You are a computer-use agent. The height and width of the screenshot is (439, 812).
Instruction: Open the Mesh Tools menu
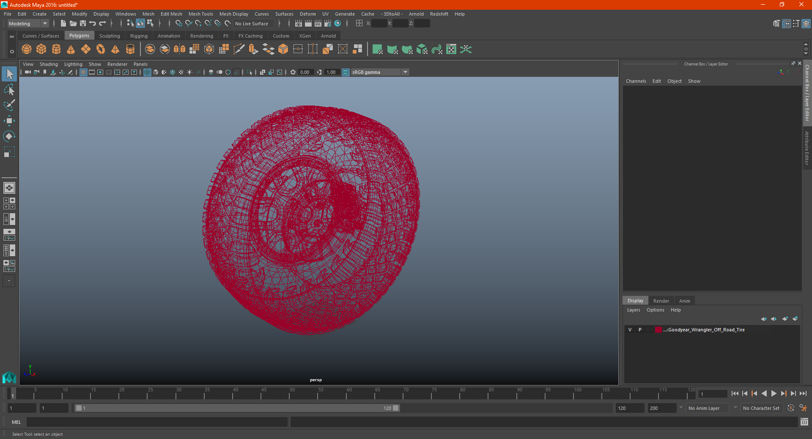200,14
